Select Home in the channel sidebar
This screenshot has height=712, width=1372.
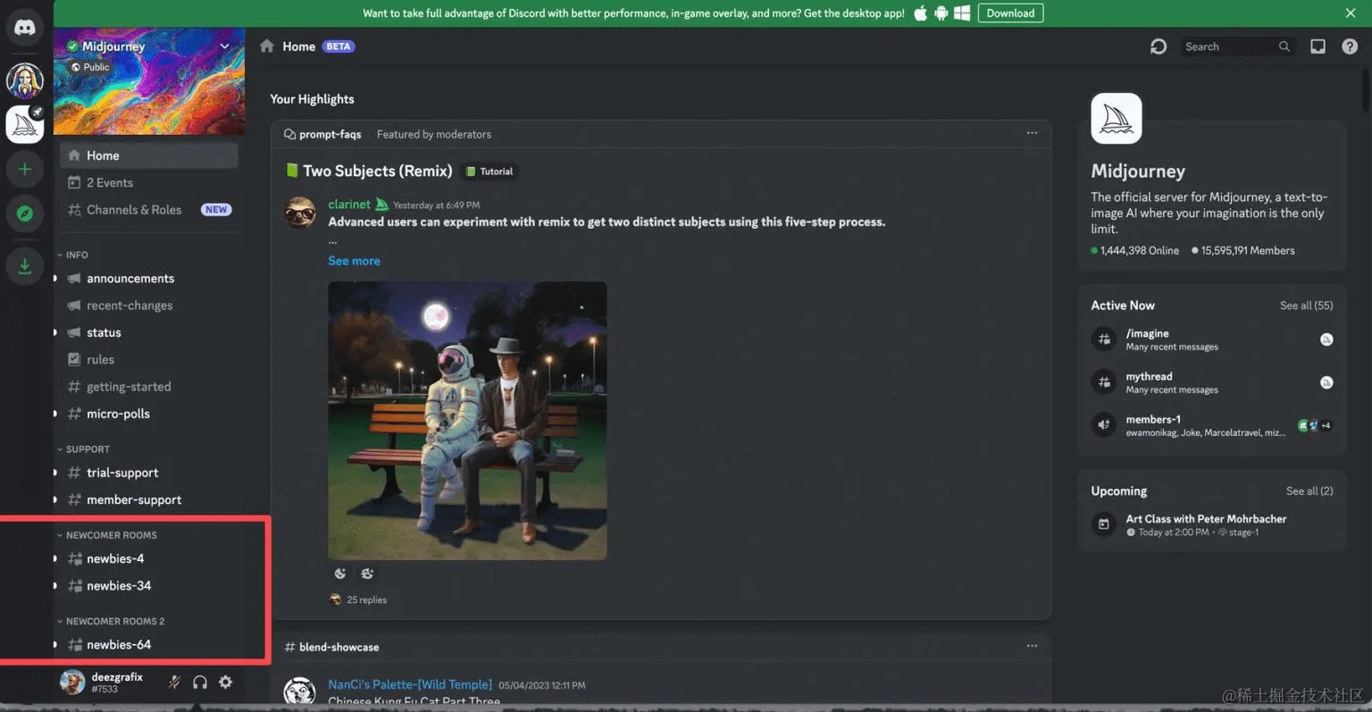[149, 155]
